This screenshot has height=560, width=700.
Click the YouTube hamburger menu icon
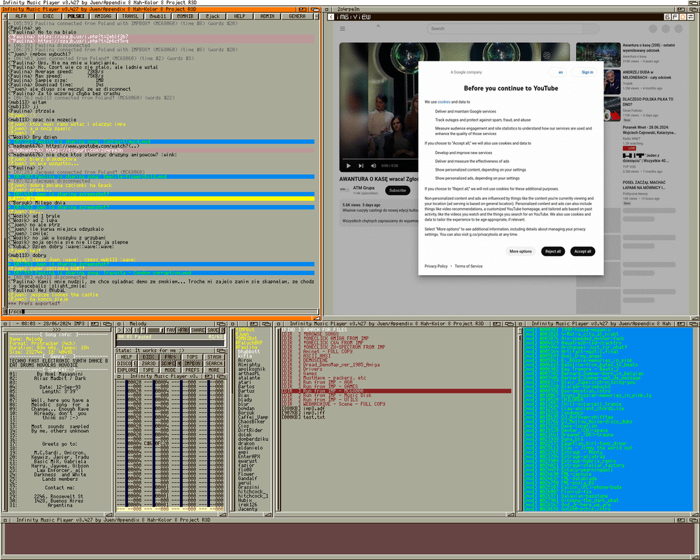click(342, 29)
